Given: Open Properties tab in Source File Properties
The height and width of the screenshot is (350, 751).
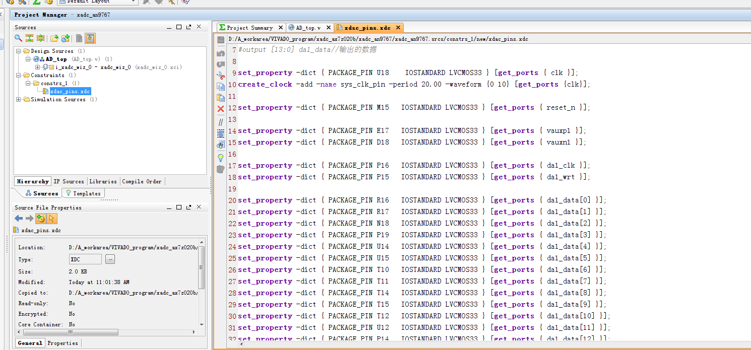Looking at the screenshot, I should (62, 343).
